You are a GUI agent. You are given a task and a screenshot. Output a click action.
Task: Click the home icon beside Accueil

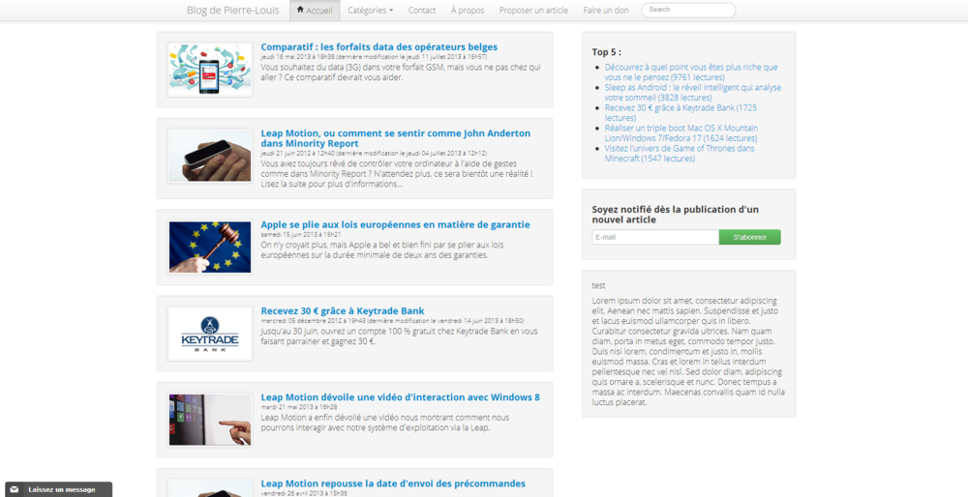300,10
